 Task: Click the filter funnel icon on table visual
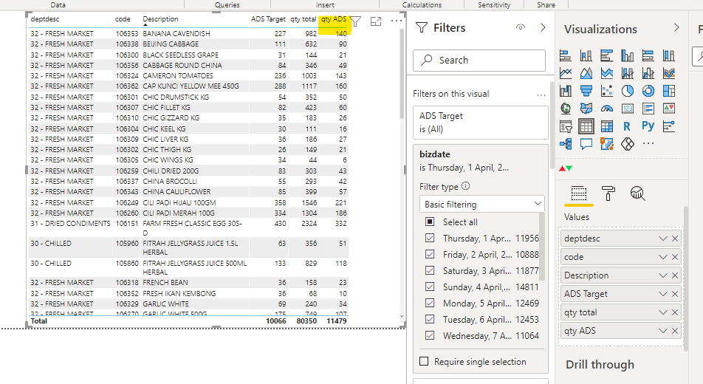tap(355, 21)
